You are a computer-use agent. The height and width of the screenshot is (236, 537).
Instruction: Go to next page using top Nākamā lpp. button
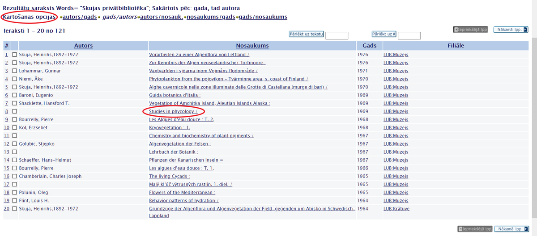tap(511, 29)
